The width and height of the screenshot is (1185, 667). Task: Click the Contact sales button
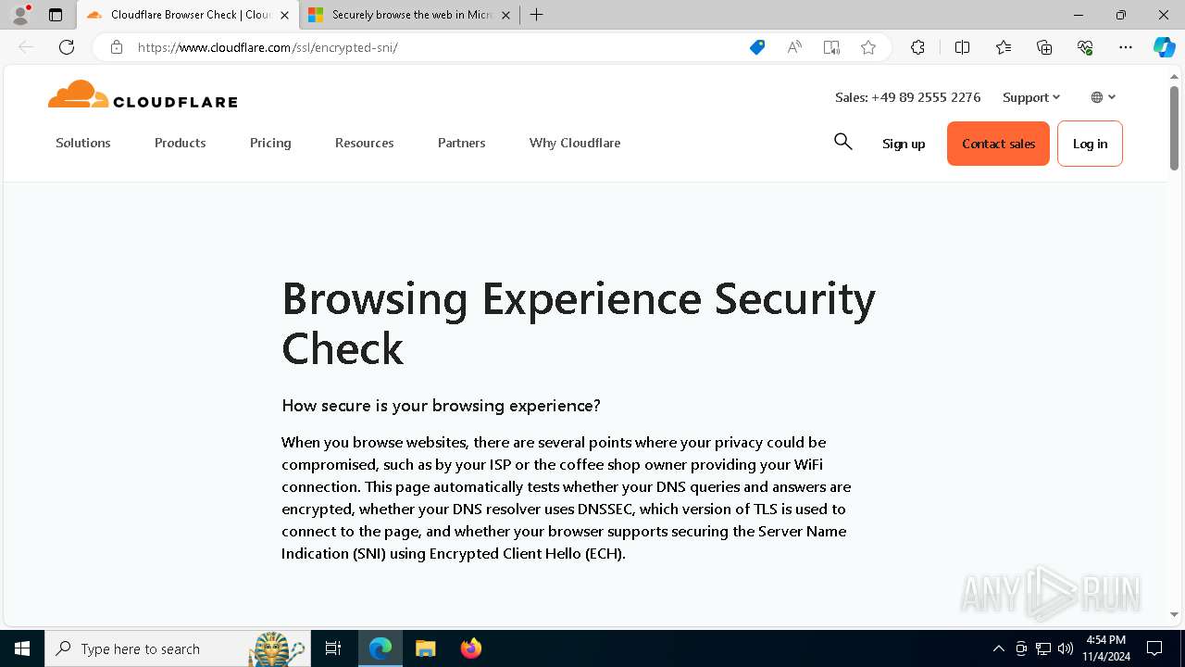point(998,144)
